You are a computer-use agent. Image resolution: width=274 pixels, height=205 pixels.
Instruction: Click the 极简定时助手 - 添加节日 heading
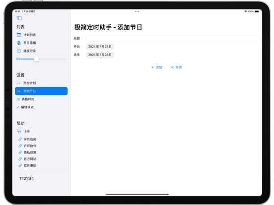[x=108, y=27]
